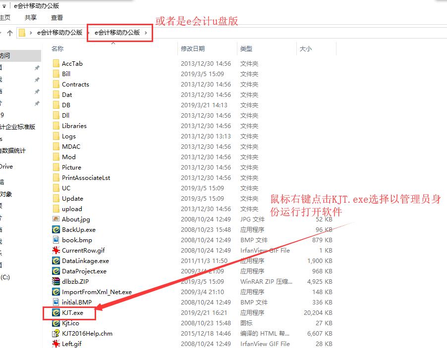The image size is (447, 348).
Task: Expand the chevron at the end of the address path
Action: point(146,33)
